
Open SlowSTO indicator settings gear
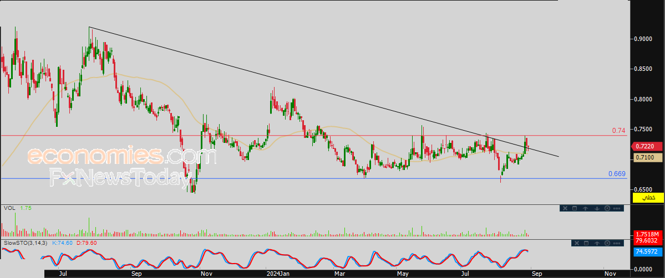pyautogui.click(x=607, y=243)
